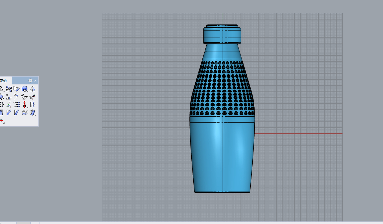
Task: Close the 变动 floating toolbar panel
Action: pos(36,81)
